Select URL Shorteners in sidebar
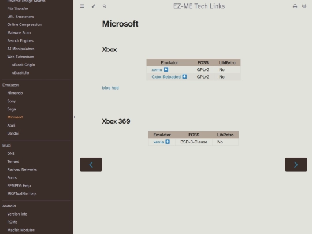 tap(20, 17)
